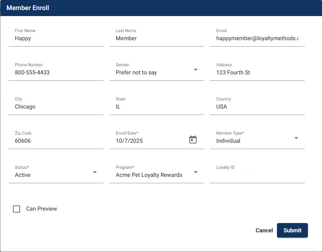Edit the Address field
Viewport: 322px width, 252px height.
coord(257,73)
